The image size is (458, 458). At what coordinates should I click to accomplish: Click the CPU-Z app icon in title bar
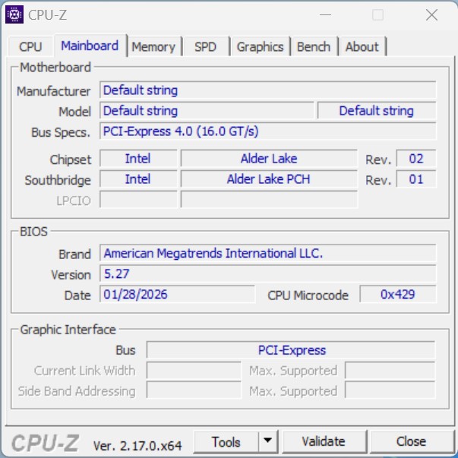[x=14, y=14]
